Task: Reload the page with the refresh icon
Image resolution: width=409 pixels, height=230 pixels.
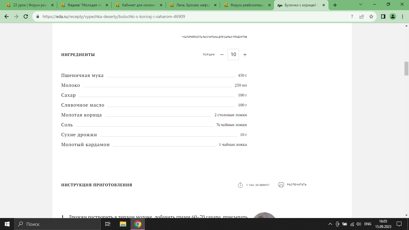Action: pyautogui.click(x=26, y=17)
